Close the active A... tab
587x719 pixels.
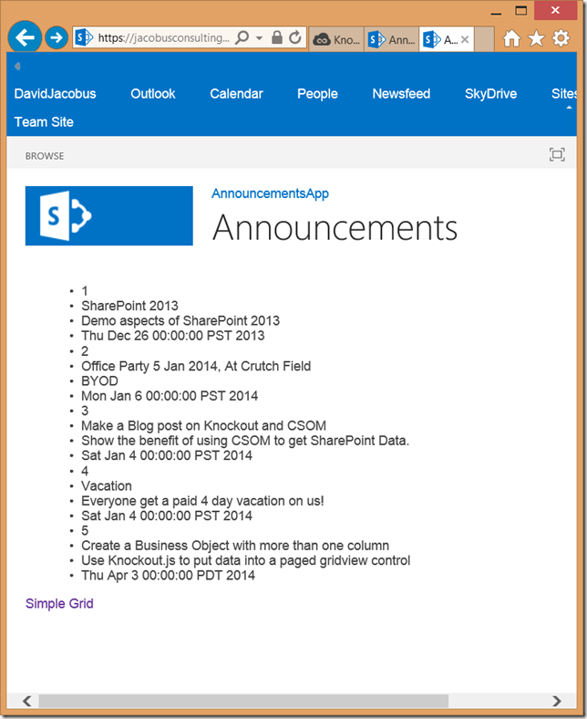pyautogui.click(x=465, y=39)
